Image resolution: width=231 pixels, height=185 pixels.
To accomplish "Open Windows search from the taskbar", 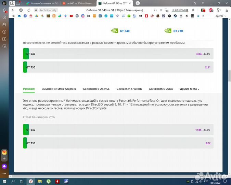I will [x=13, y=182].
